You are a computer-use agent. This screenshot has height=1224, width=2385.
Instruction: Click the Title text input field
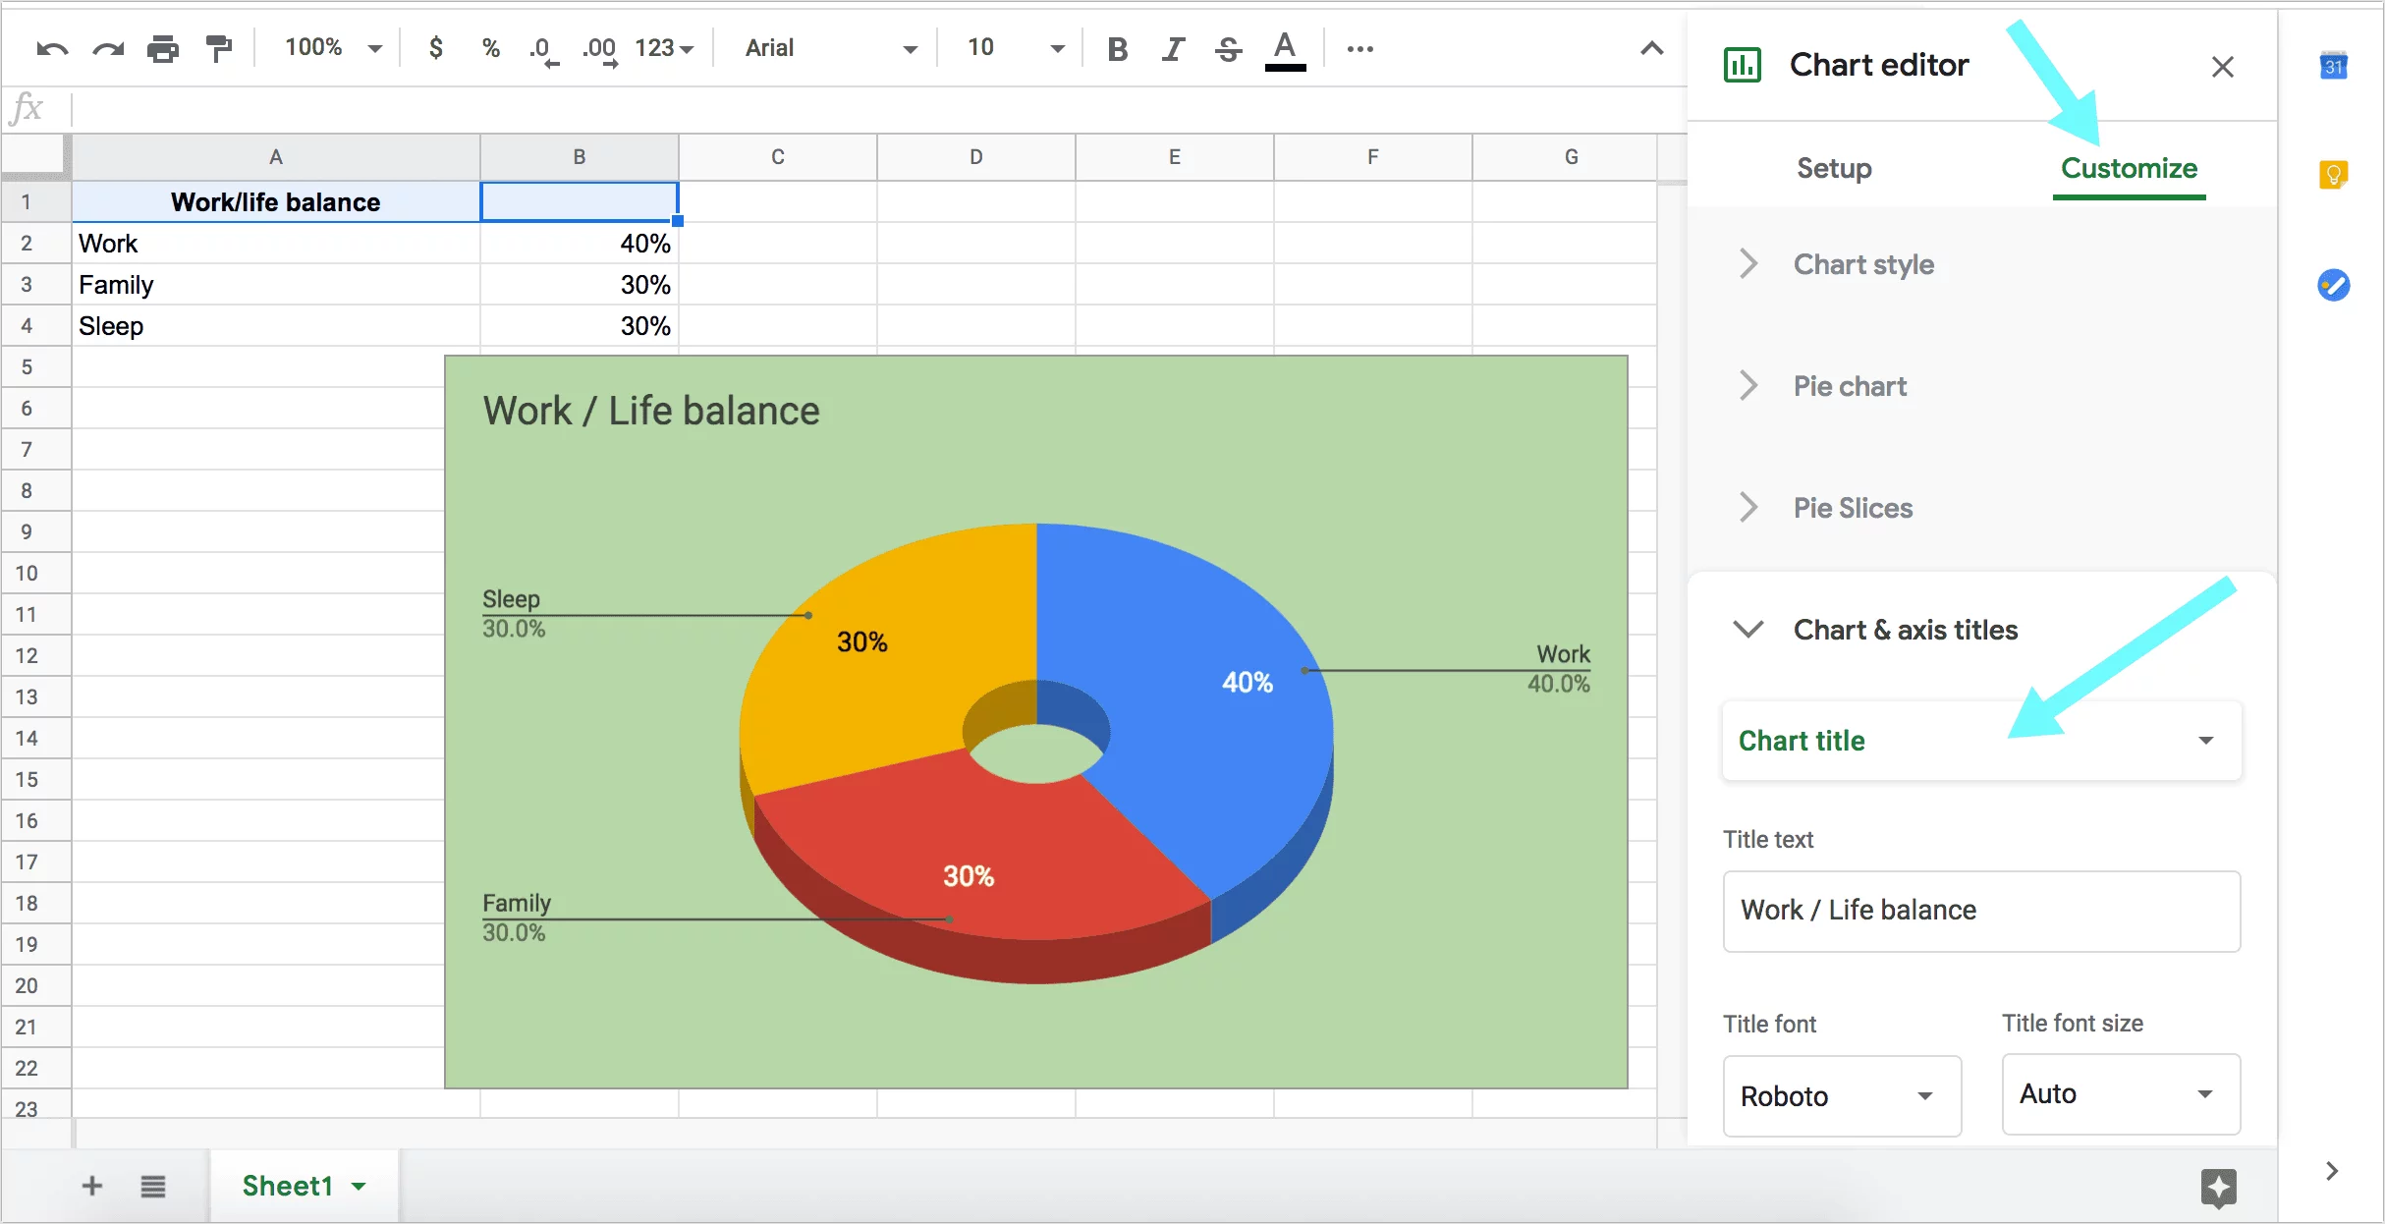click(1982, 911)
